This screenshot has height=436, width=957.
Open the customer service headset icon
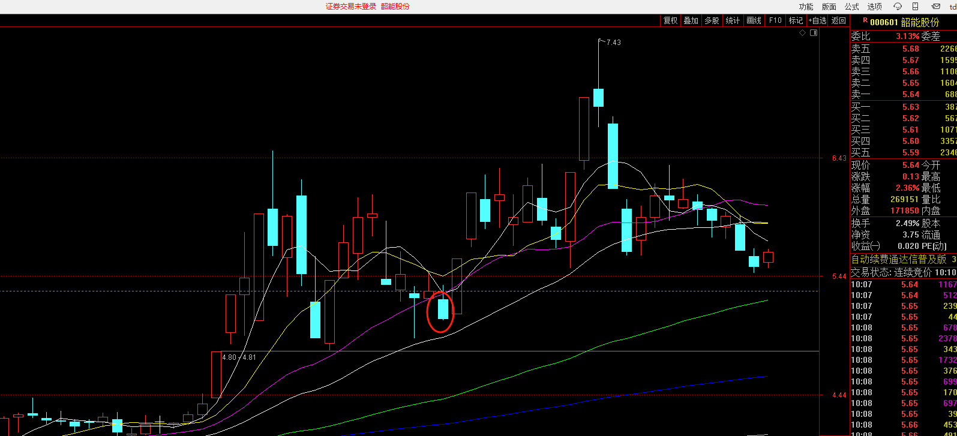point(898,7)
